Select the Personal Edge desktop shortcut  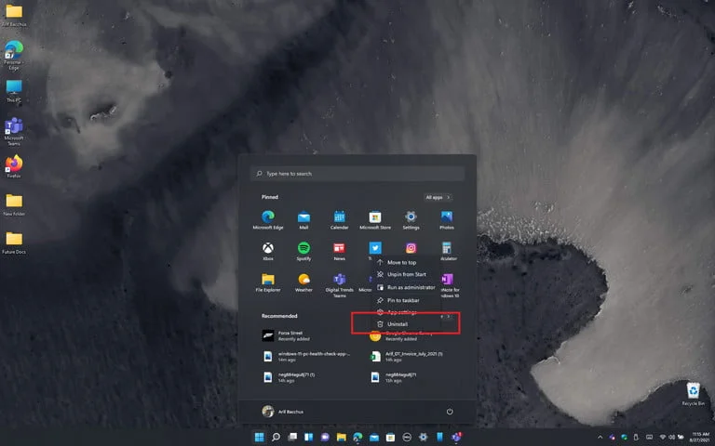coord(14,55)
